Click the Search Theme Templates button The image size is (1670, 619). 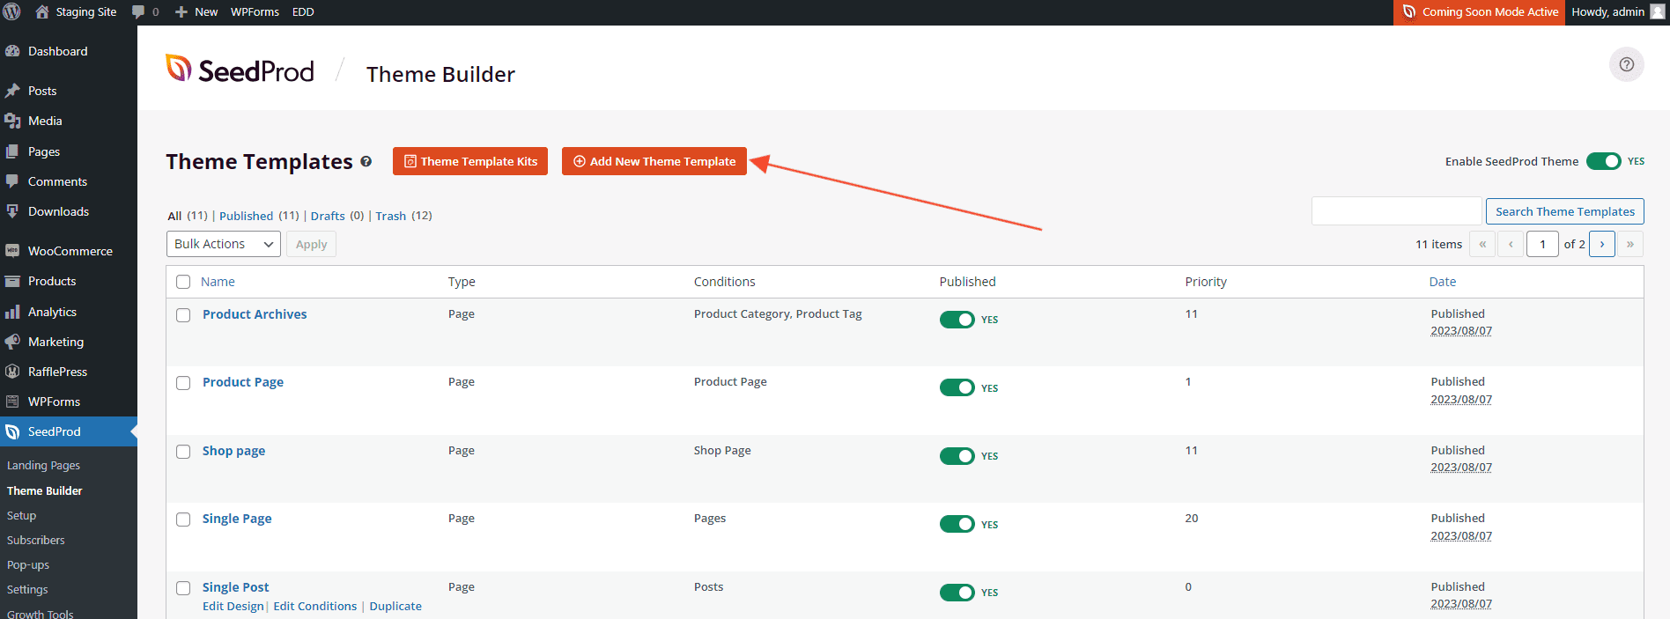1565,211
